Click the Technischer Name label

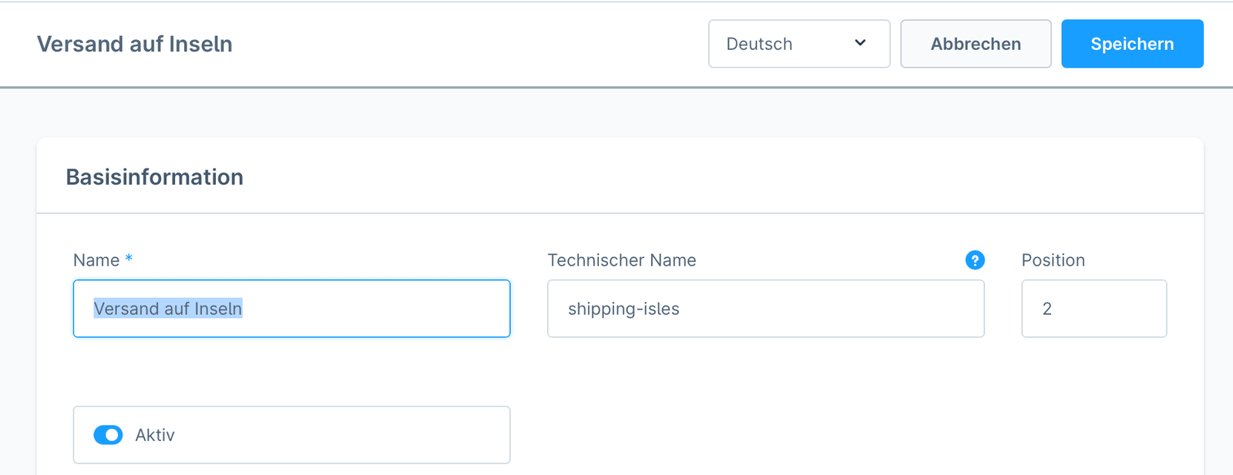coord(621,260)
